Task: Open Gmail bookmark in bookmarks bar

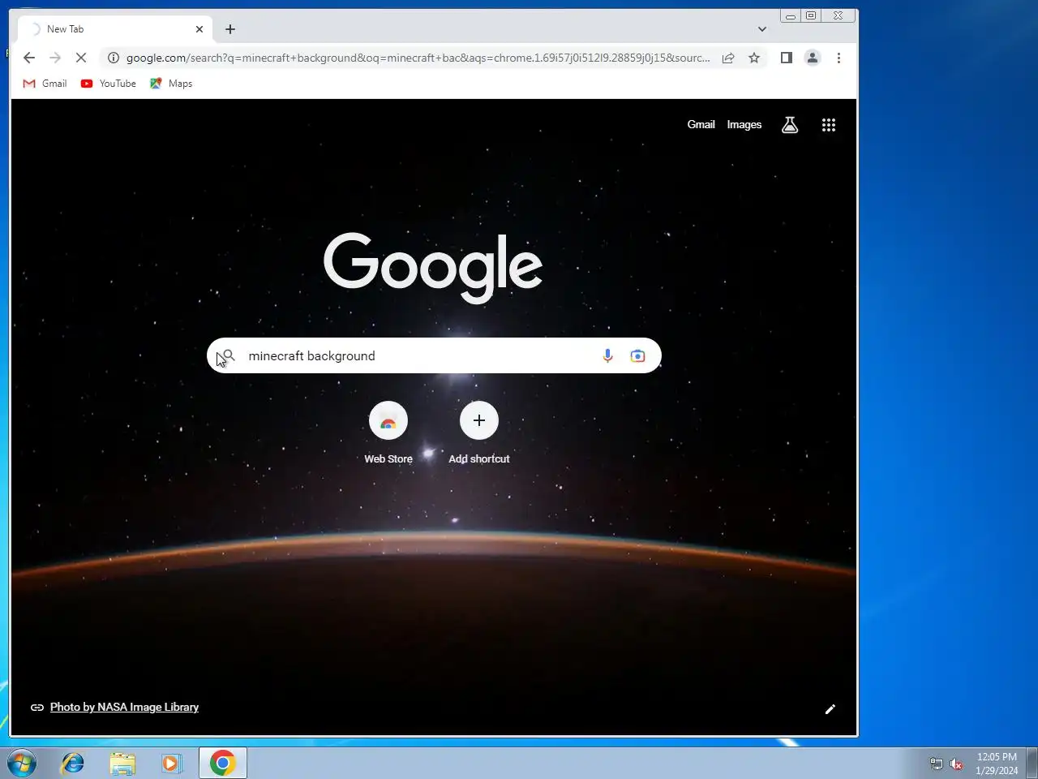Action: [45, 84]
